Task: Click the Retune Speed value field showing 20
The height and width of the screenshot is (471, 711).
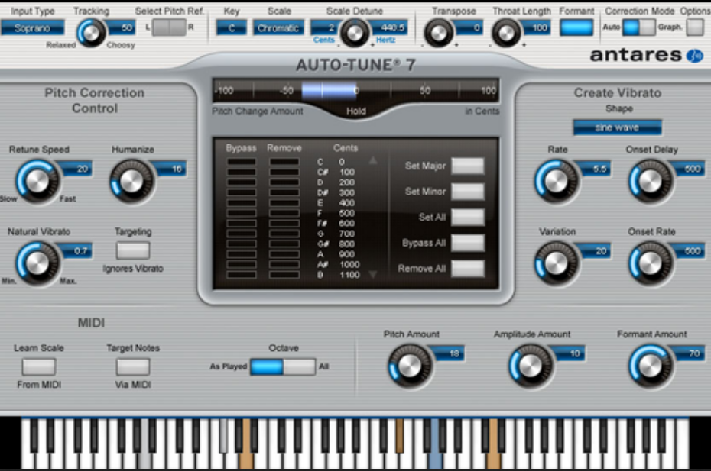Action: [x=77, y=169]
